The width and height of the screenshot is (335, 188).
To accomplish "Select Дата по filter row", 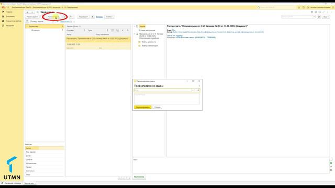I will (x=44, y=159).
